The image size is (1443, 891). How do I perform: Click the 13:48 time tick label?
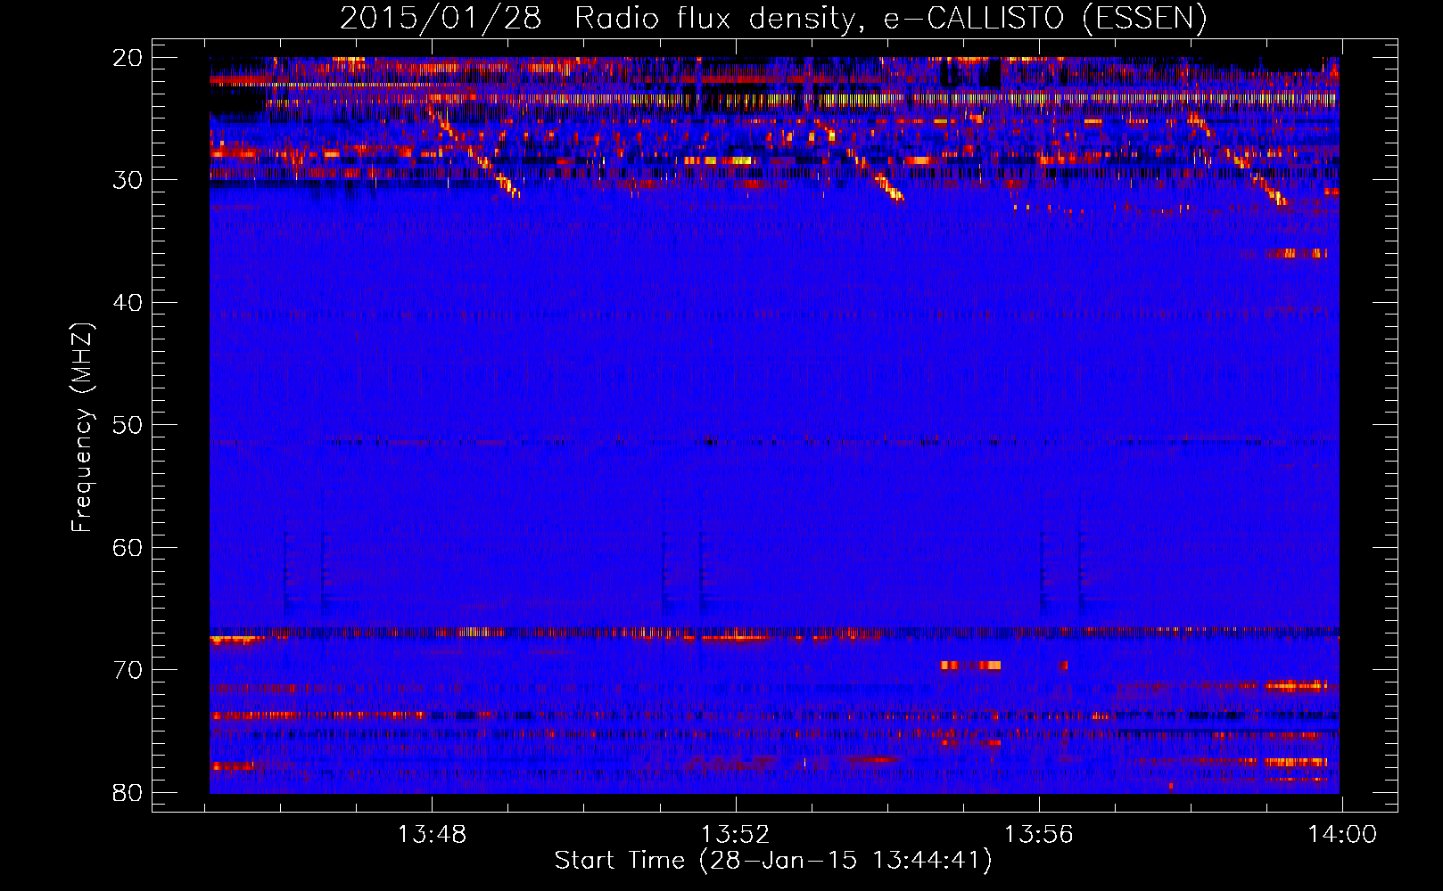coord(432,835)
